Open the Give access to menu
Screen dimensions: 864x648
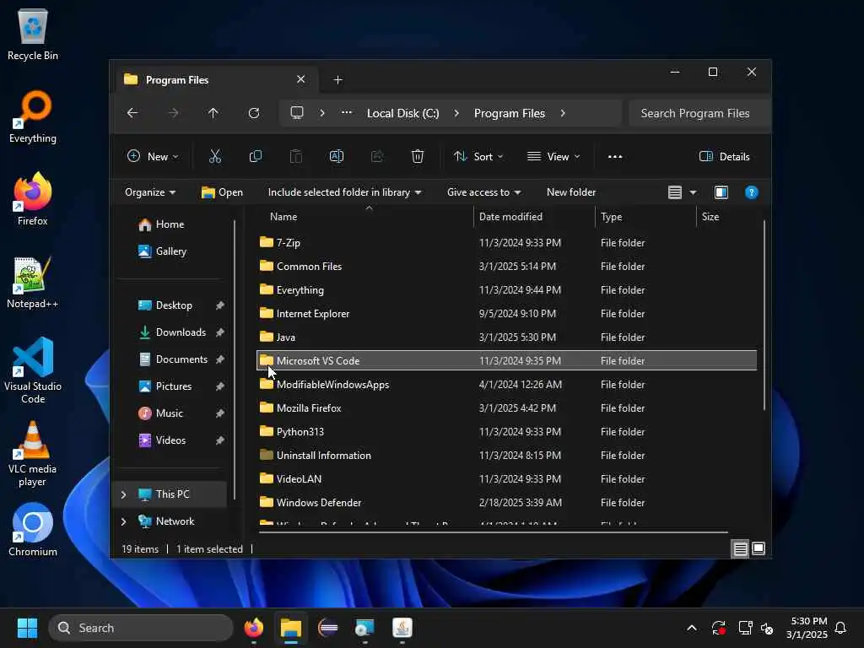(483, 192)
